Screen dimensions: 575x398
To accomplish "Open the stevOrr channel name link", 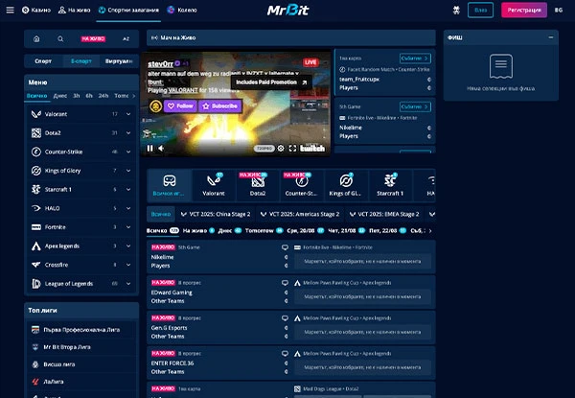I will tap(160, 64).
